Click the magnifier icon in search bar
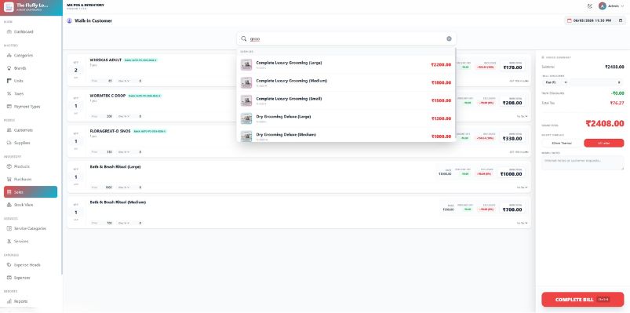This screenshot has height=313, width=630. [243, 39]
